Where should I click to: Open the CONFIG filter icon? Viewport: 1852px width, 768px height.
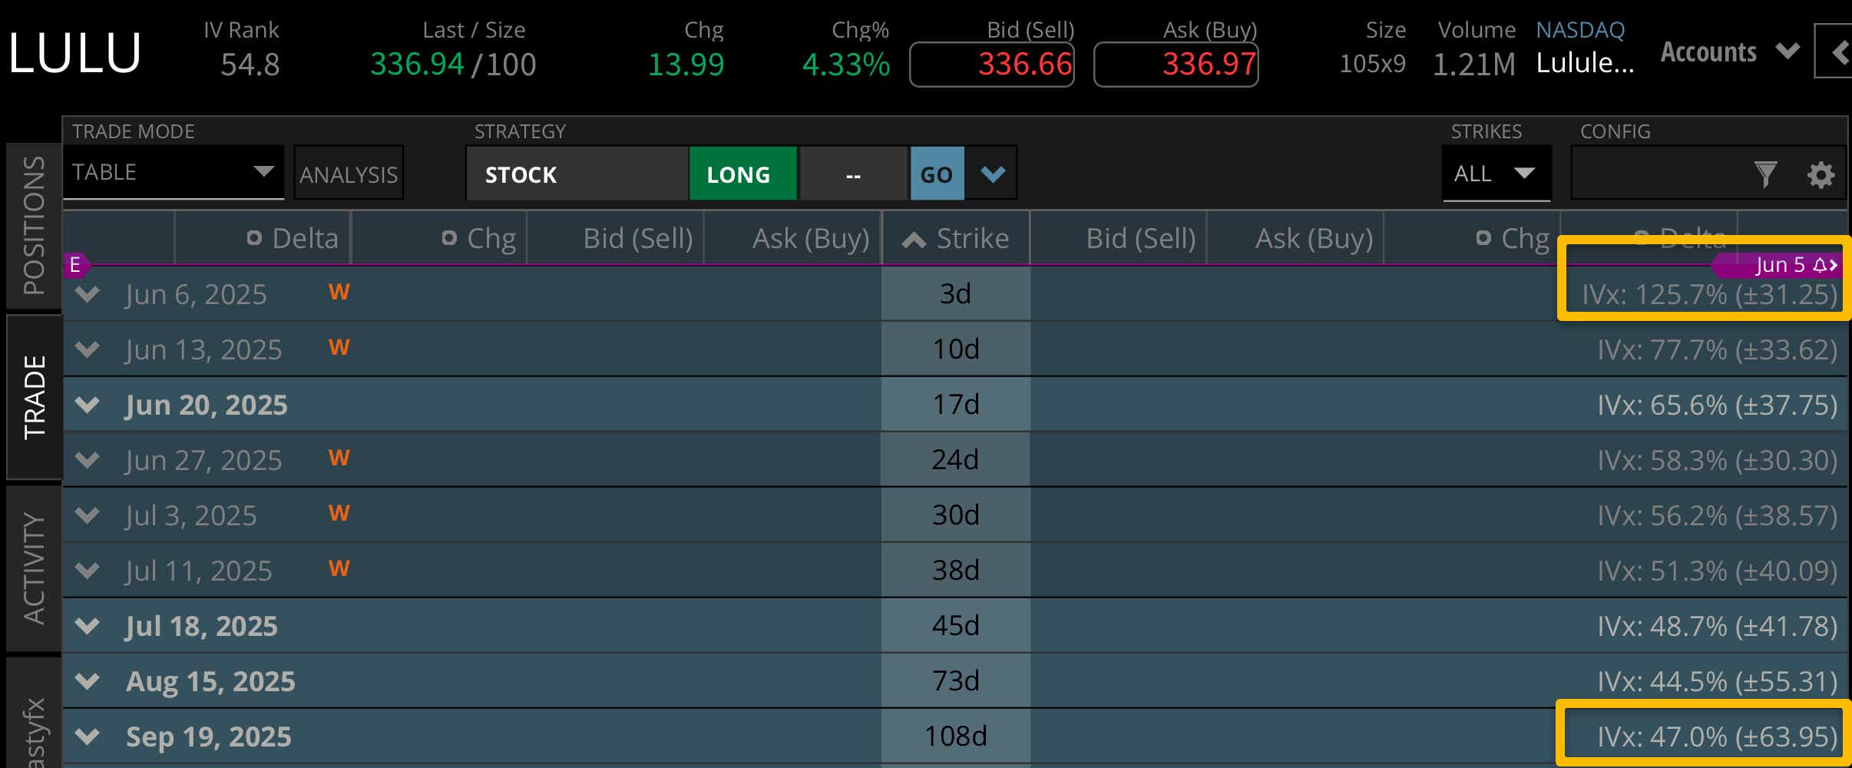click(x=1768, y=174)
